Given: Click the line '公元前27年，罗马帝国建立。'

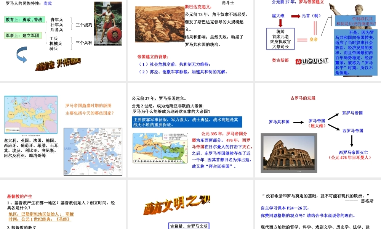Looking at the screenshot, I should (x=159, y=98).
